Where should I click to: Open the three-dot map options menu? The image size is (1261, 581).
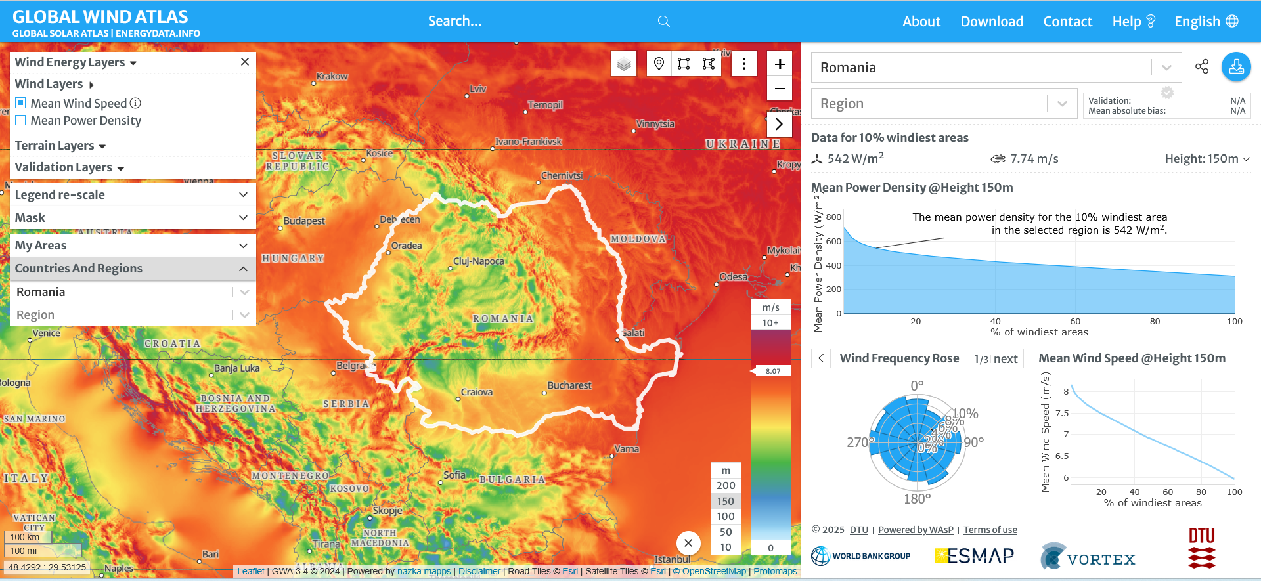[743, 64]
